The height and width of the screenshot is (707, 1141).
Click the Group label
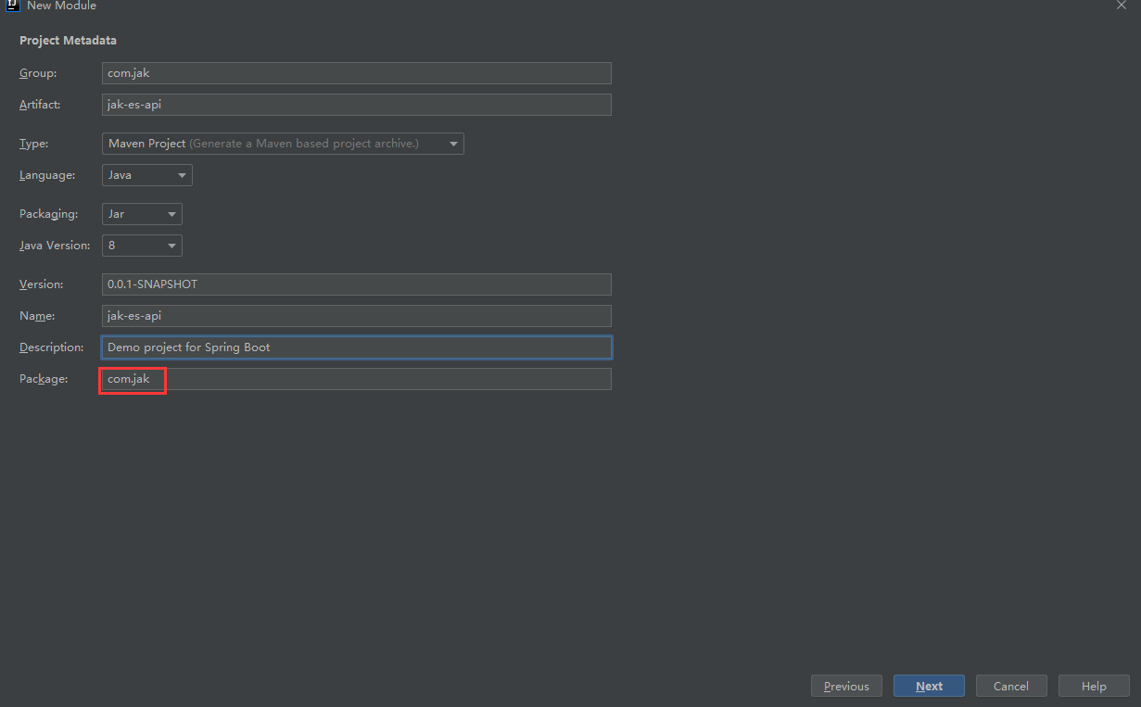pyautogui.click(x=38, y=73)
